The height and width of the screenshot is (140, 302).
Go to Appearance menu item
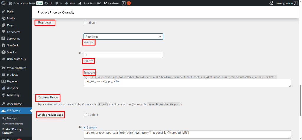pyautogui.click(x=14, y=104)
